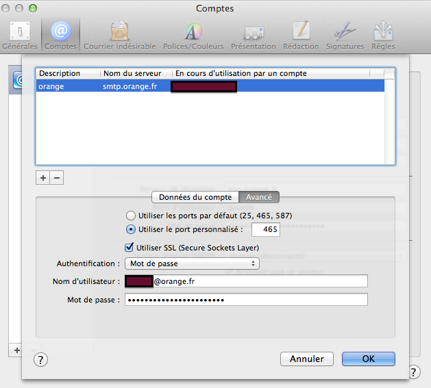
Task: Select Utiliser le port personnalisé option
Action: coord(131,229)
